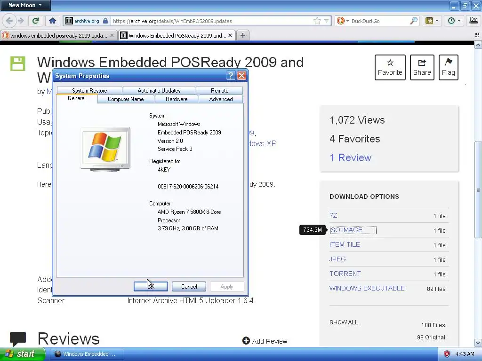Image resolution: width=482 pixels, height=361 pixels.
Task: Click the '100 Files' count
Action: pyautogui.click(x=433, y=325)
